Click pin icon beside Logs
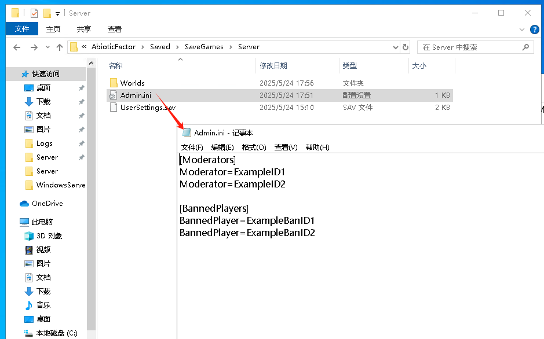Screen dimensions: 544x339 click(81, 143)
